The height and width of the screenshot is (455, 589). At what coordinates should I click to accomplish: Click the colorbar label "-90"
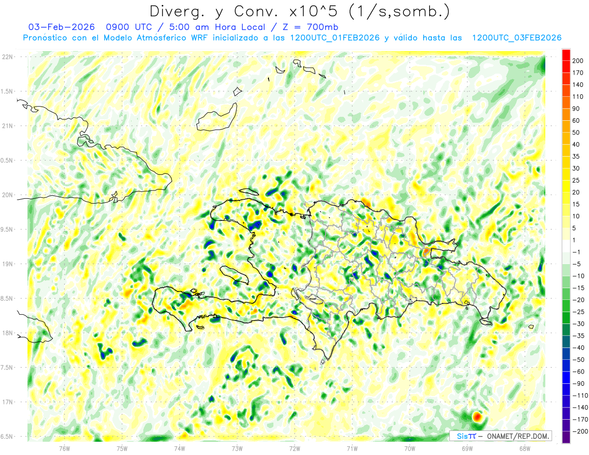coord(578,384)
